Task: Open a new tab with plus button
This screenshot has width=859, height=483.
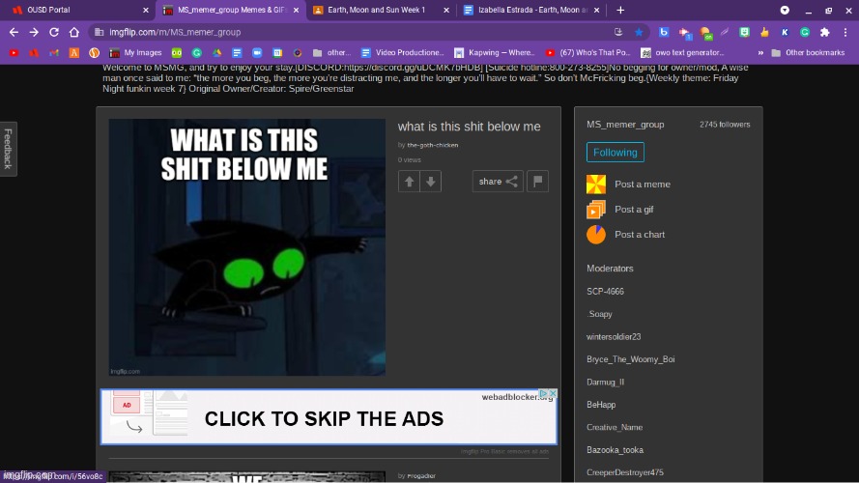Action: [x=620, y=10]
